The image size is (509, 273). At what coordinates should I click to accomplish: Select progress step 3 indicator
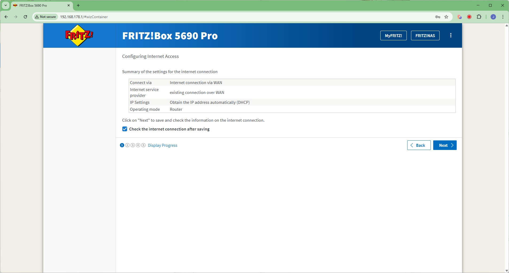tap(133, 145)
